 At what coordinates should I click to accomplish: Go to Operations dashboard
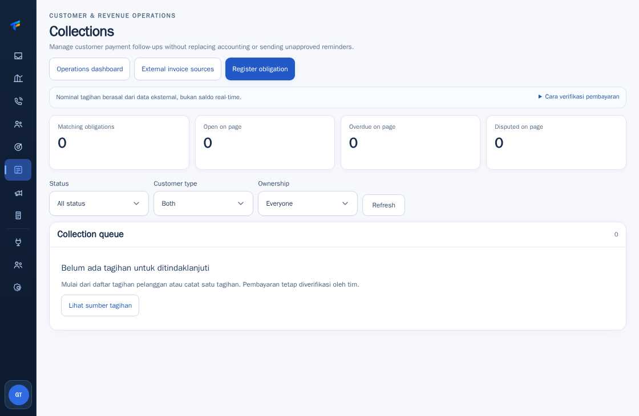click(90, 69)
